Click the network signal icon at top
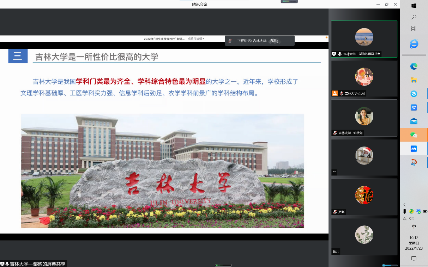This screenshot has width=428, height=267. click(289, 1)
